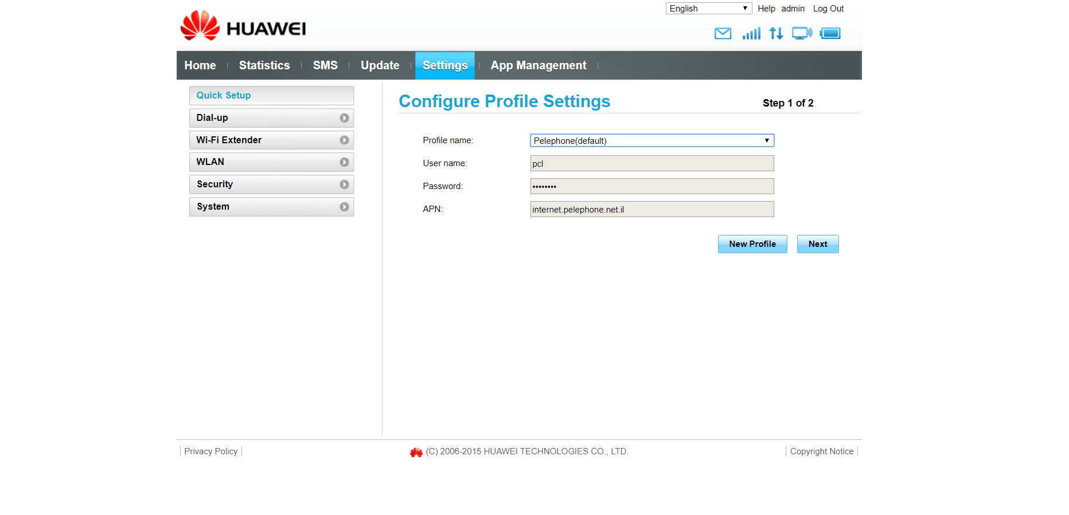Click the data traffic arrows icon
The height and width of the screenshot is (515, 1069).
(776, 33)
